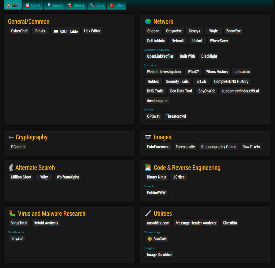Viewport: 275px width, 268px height.
Task: Open Threatcrowd
Action: coord(176,116)
